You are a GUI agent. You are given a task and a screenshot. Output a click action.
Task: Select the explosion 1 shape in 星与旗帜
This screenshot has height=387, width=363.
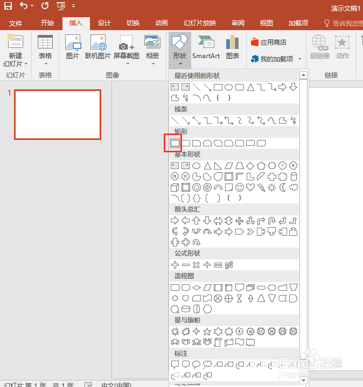[175, 332]
